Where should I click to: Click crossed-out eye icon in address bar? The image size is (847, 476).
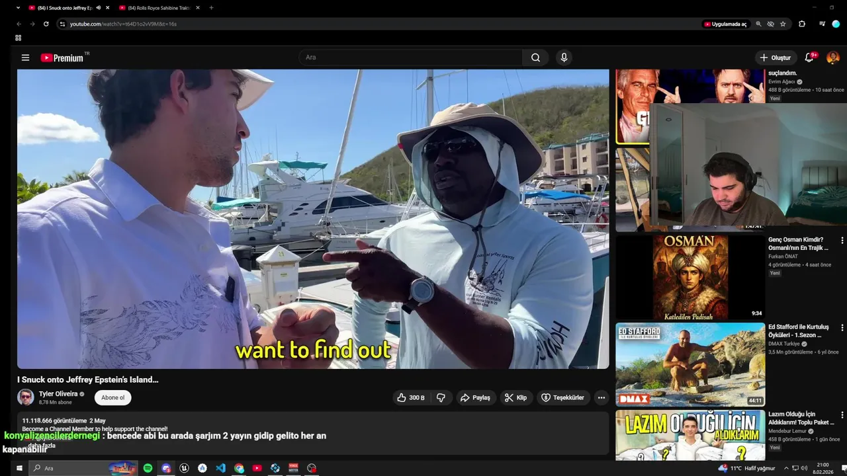[770, 24]
